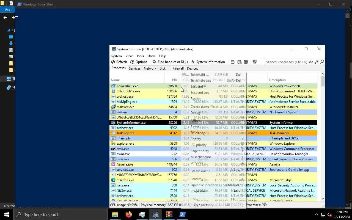
Task: Select the msiexec.exe installer icon
Action: point(113,107)
